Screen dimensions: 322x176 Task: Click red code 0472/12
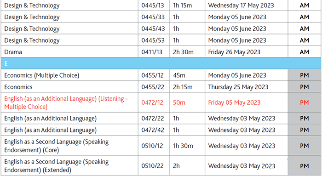coord(152,102)
